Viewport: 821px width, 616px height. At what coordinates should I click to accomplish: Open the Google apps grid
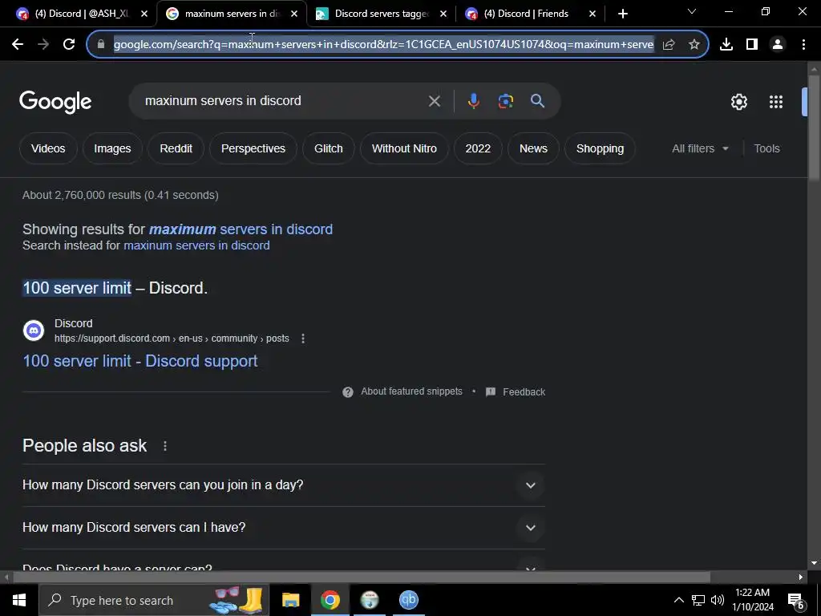click(x=776, y=102)
